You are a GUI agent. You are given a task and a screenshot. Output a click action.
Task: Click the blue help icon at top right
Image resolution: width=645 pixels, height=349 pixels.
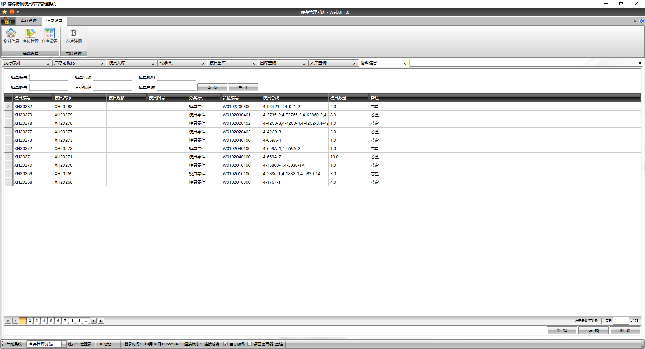pos(641,21)
